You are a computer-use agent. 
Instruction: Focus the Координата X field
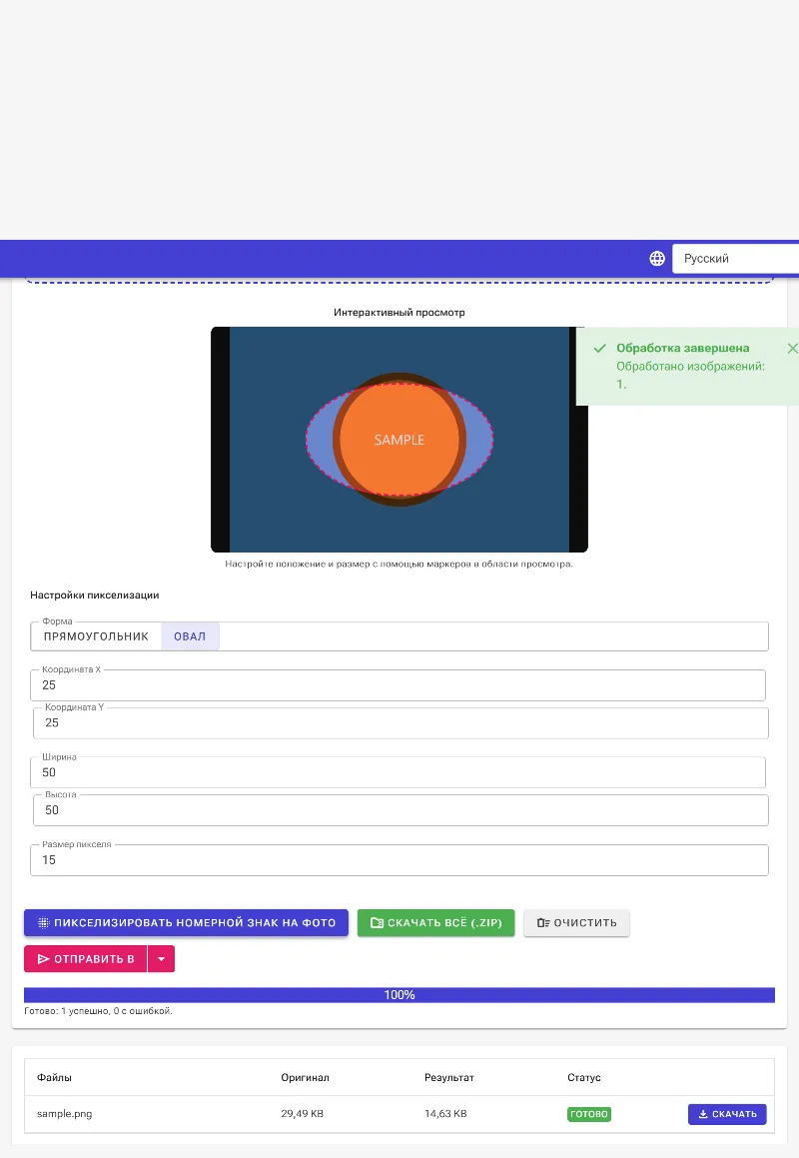pos(399,685)
